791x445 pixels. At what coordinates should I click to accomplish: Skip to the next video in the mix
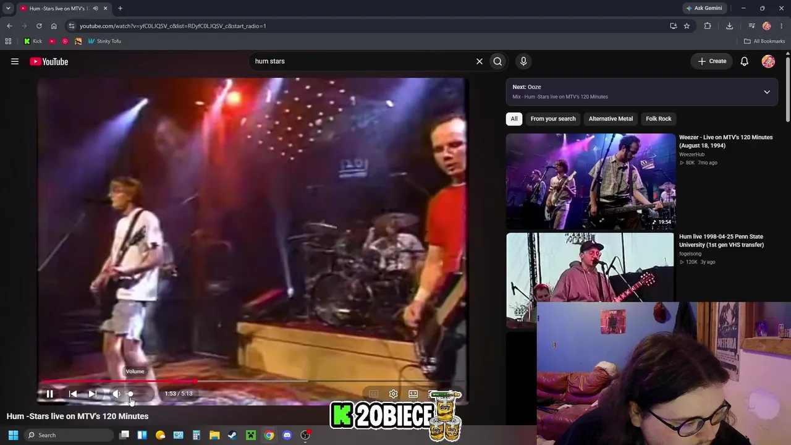point(92,394)
